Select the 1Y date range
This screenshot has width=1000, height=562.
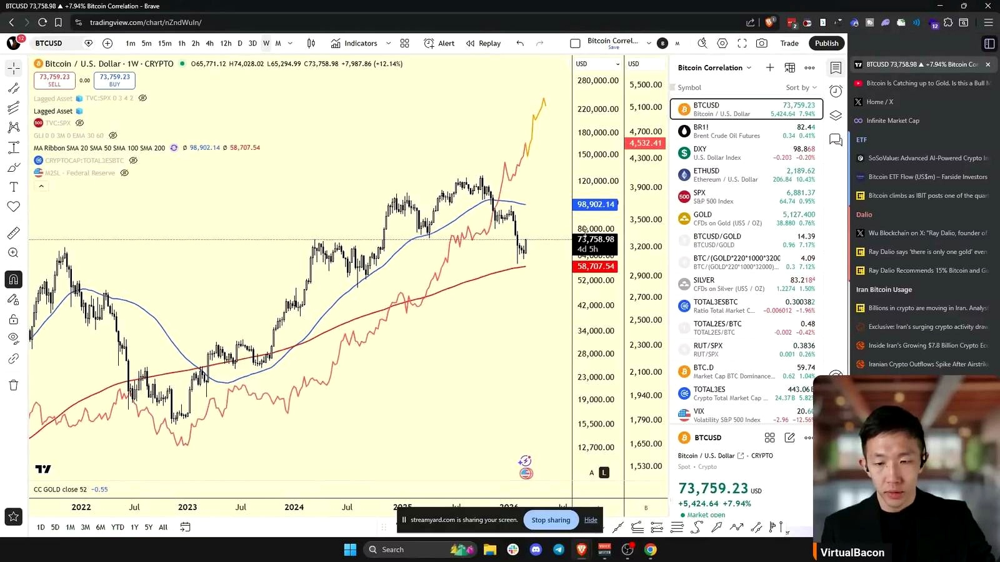134,527
